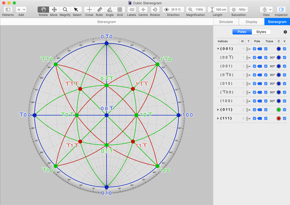
Task: Choose the Move tool
Action: click(54, 10)
